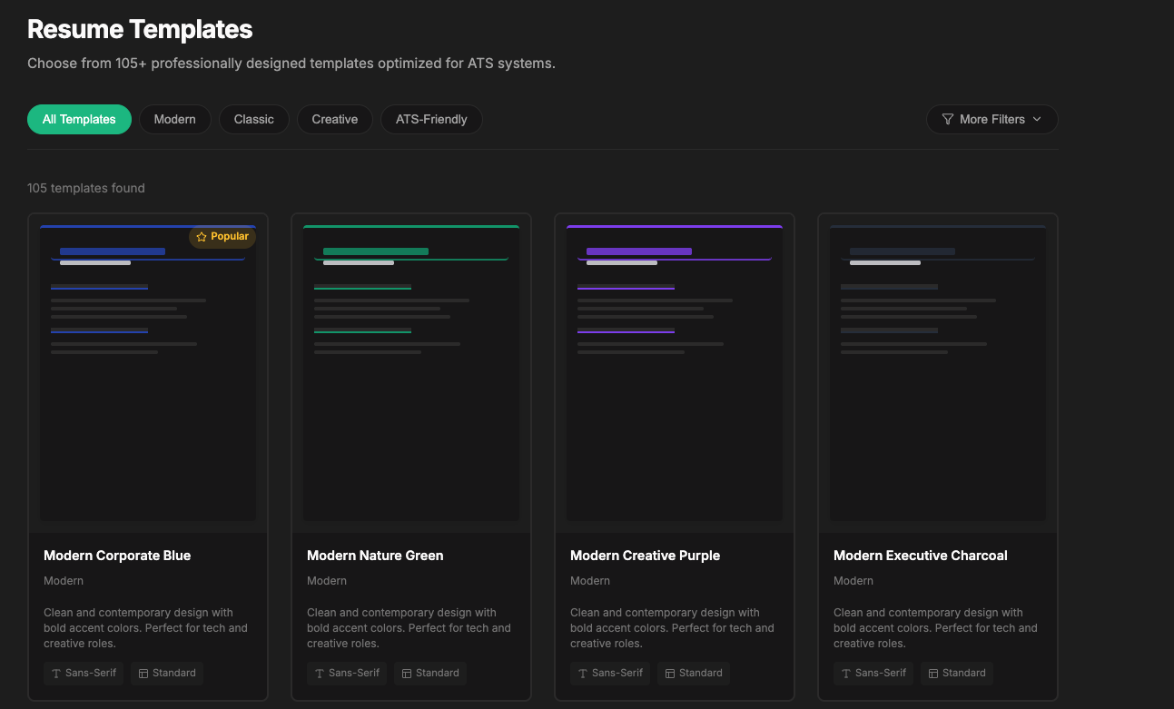Select the Modern Nature Green template title
This screenshot has width=1174, height=709.
375,555
